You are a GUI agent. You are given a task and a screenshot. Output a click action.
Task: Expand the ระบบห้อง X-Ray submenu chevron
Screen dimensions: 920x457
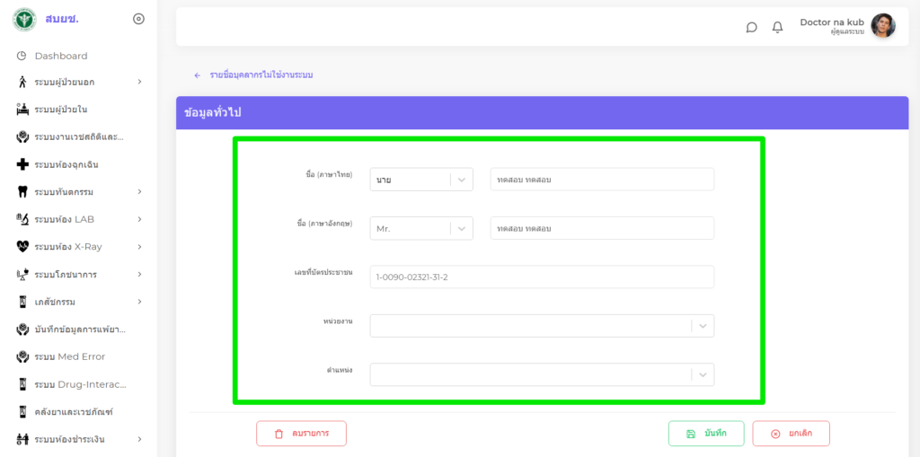tap(139, 246)
